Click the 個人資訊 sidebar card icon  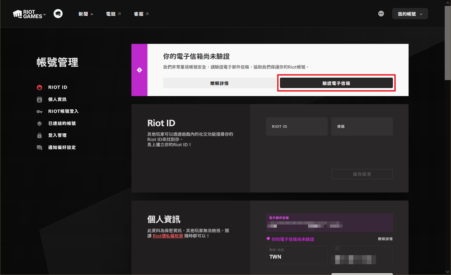click(40, 100)
